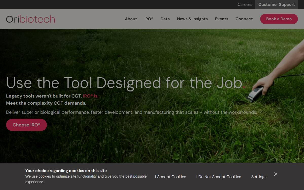Open News & Insights menu
Screen dimensions: 304x190
click(x=192, y=19)
